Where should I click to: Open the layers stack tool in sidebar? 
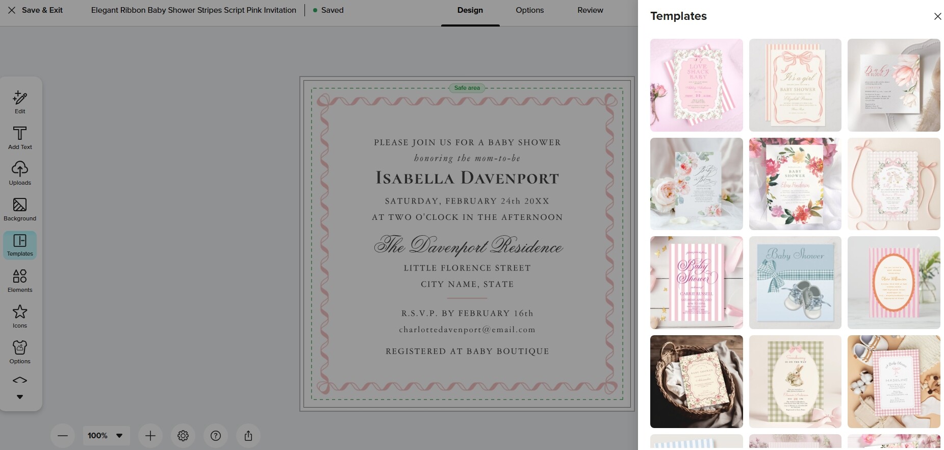20,380
